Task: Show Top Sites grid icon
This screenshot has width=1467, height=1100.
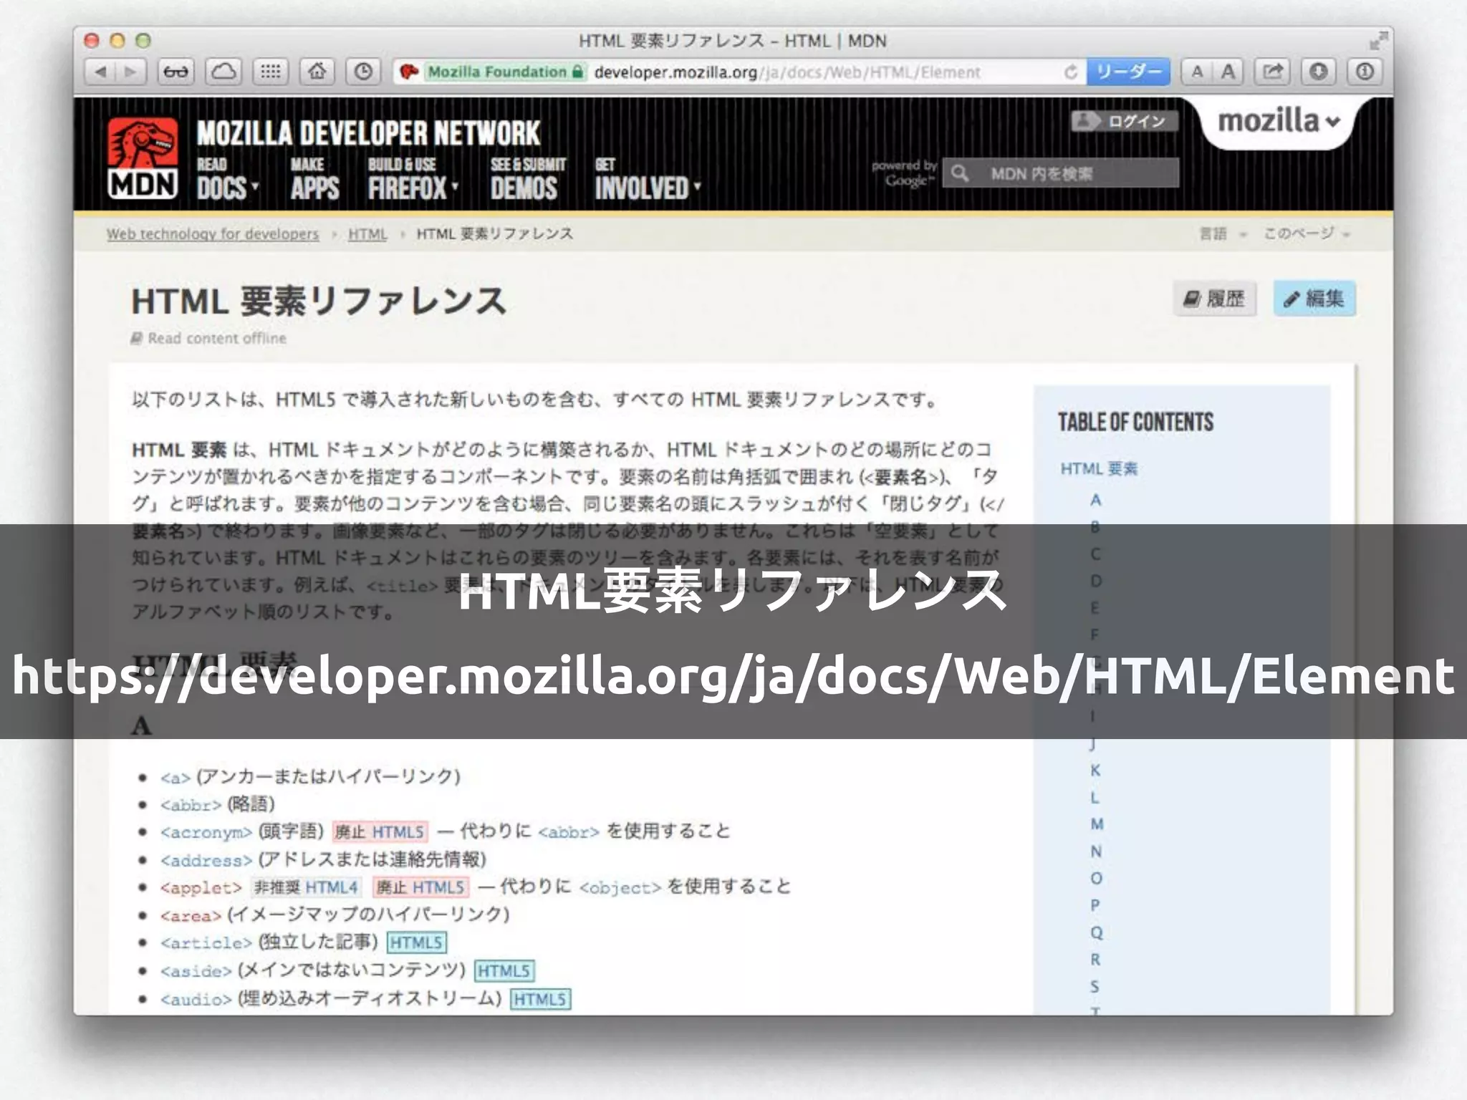Action: (x=270, y=72)
